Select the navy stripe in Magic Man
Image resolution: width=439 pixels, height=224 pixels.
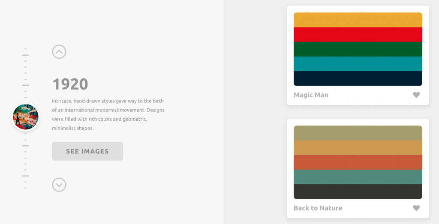click(358, 78)
